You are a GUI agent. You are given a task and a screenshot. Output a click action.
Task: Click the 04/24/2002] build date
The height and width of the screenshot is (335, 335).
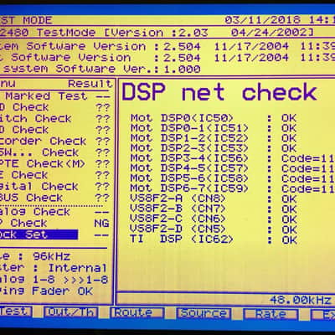coord(272,33)
